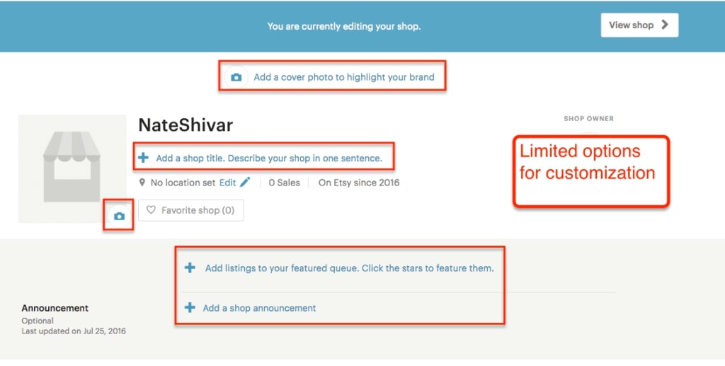Open the Add a cover photo link
Viewport: 725px width, 366px height.
[344, 77]
